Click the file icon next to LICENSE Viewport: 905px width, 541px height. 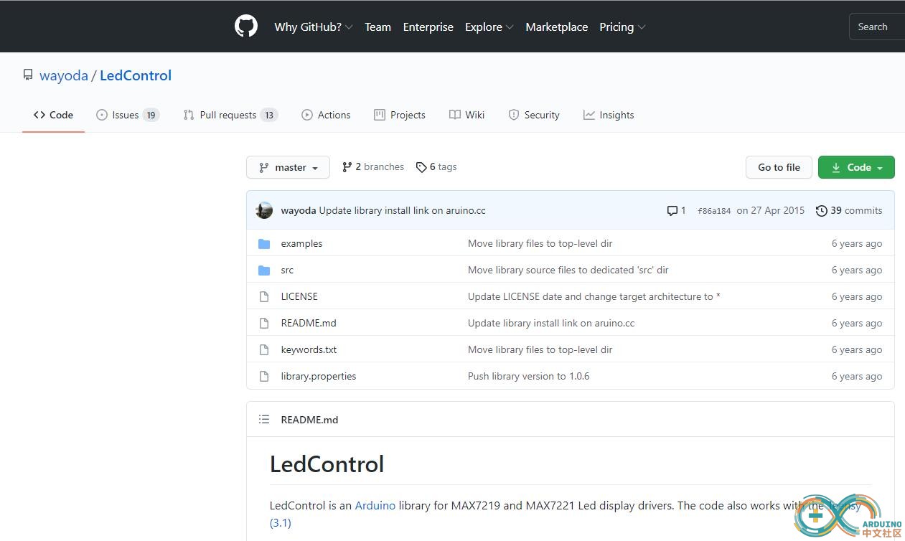264,297
